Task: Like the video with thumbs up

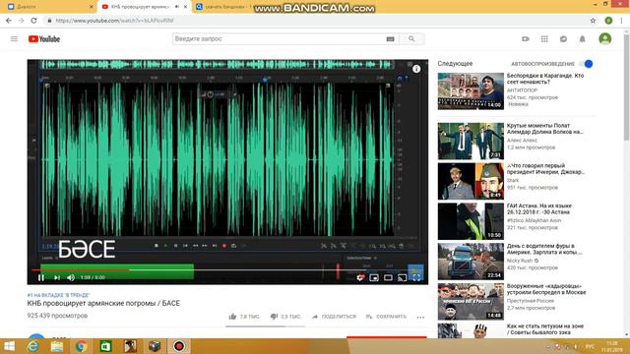Action: 244,317
